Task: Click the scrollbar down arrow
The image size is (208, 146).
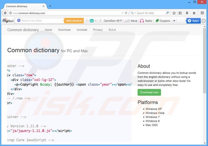Action: coord(205,143)
